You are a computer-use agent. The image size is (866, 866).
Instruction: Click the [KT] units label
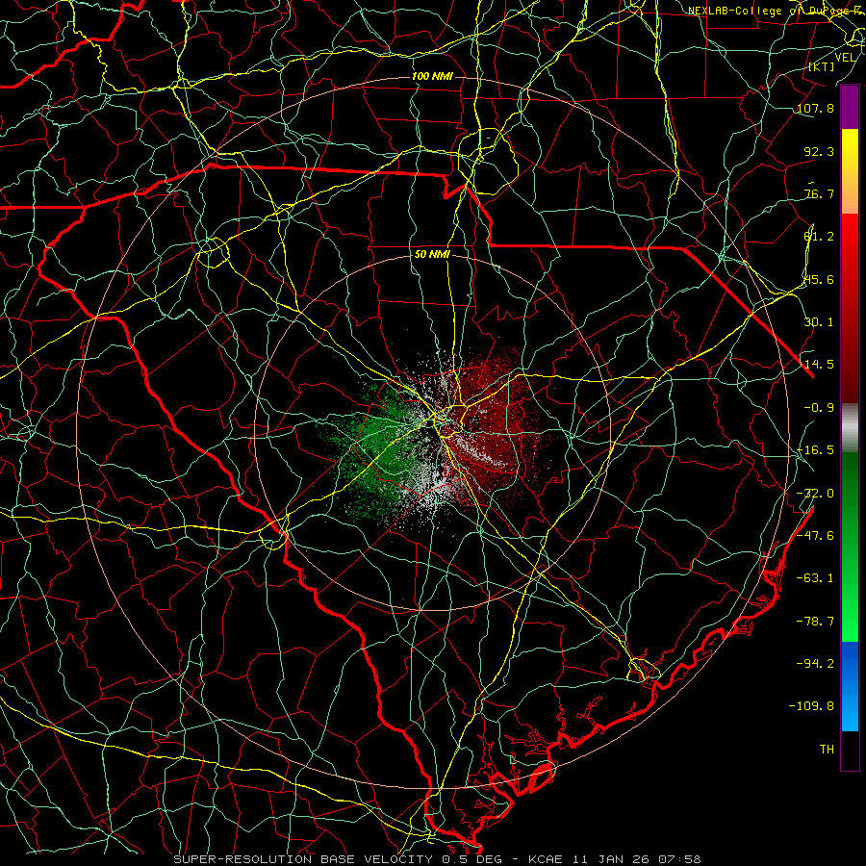822,66
